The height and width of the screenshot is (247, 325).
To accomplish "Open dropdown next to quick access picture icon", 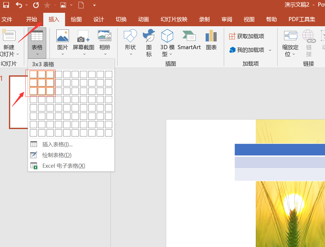I will pos(71,5).
